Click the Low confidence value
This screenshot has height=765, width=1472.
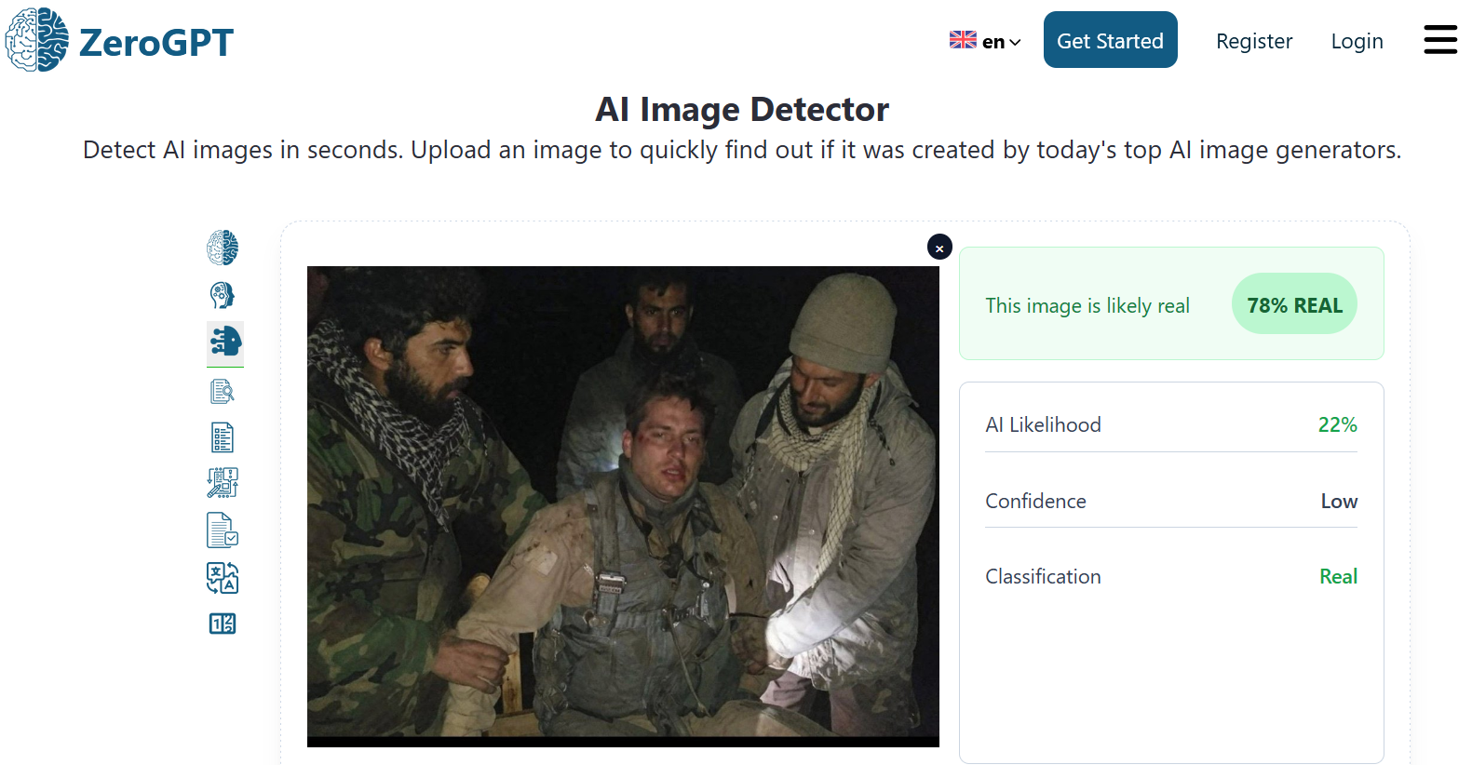1339,501
